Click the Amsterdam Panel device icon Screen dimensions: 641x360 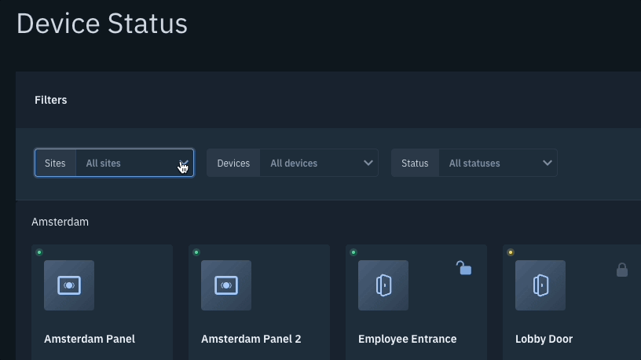pyautogui.click(x=69, y=285)
